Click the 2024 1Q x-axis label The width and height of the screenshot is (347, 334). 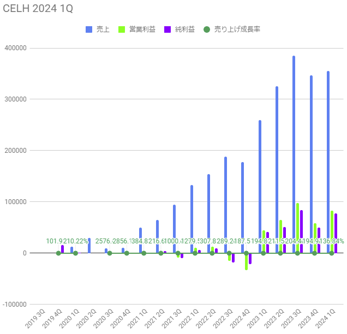pyautogui.click(x=326, y=319)
